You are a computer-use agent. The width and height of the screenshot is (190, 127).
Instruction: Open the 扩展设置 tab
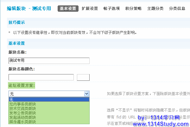click(x=90, y=9)
